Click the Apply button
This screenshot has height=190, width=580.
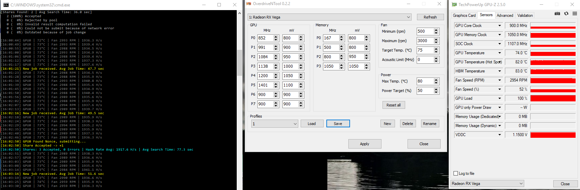pos(365,144)
